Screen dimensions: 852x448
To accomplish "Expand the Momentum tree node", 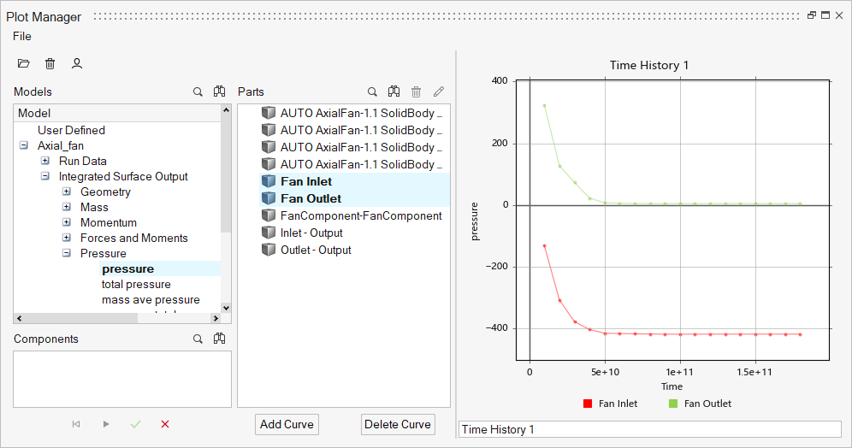I will (67, 223).
